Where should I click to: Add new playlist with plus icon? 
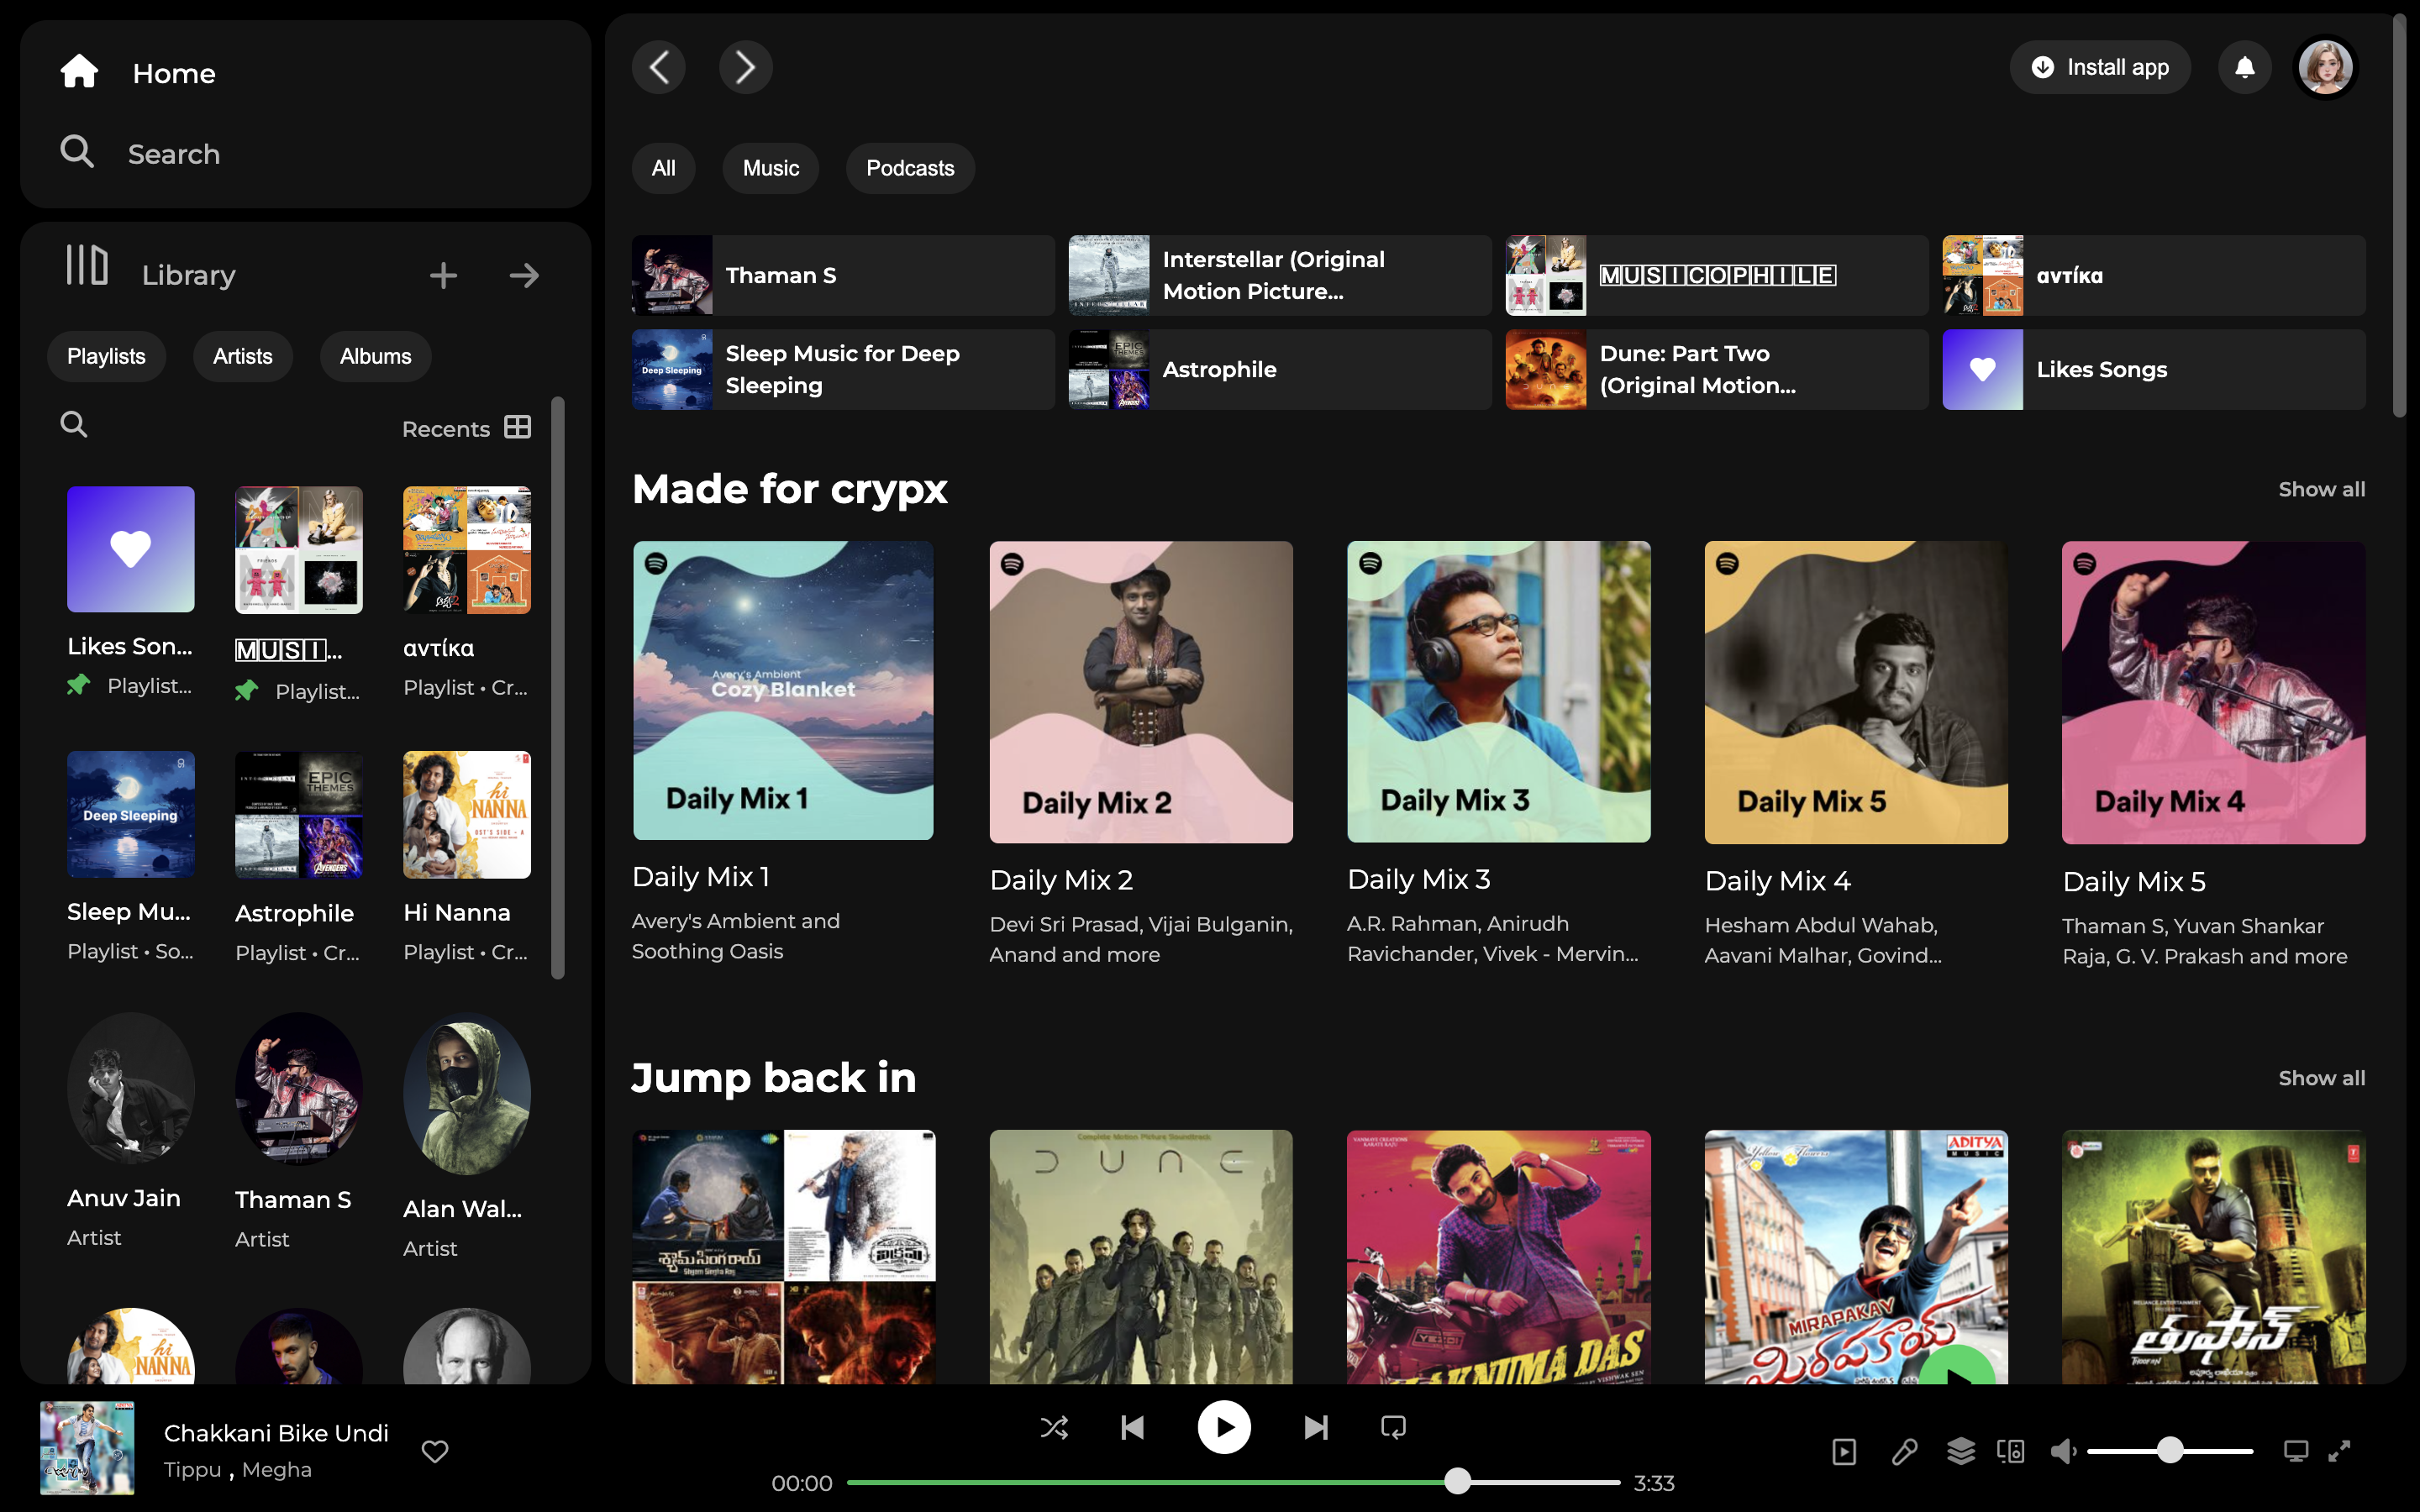click(x=443, y=275)
